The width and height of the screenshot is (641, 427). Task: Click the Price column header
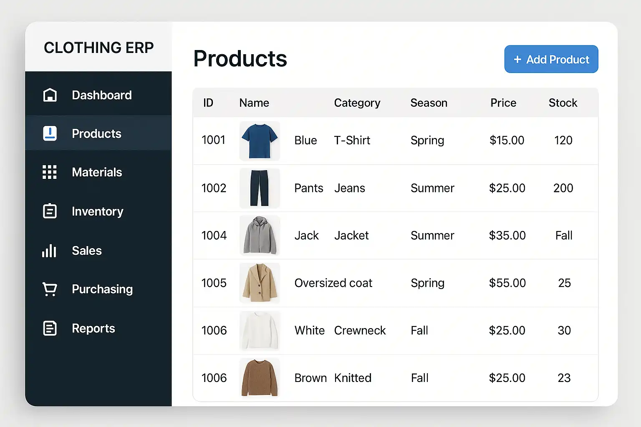tap(503, 103)
